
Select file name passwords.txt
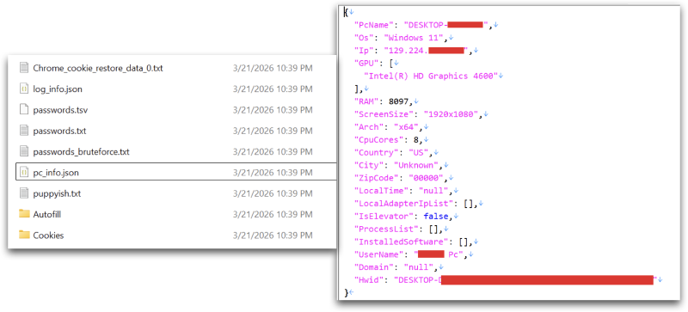59,131
